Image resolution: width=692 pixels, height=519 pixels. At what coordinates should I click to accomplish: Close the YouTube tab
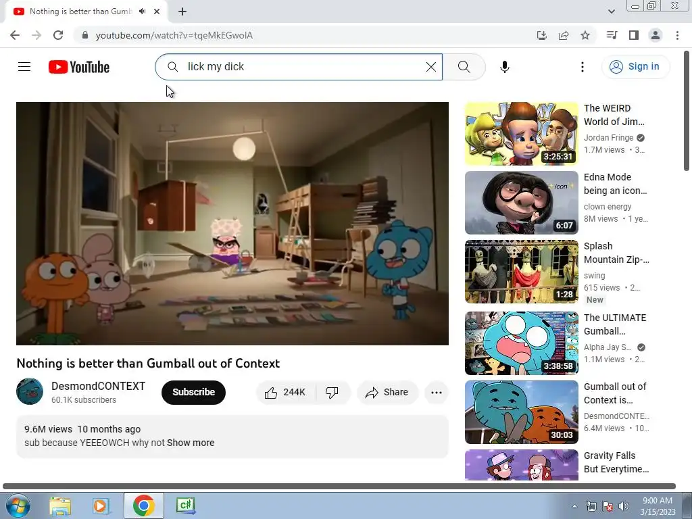pos(157,11)
